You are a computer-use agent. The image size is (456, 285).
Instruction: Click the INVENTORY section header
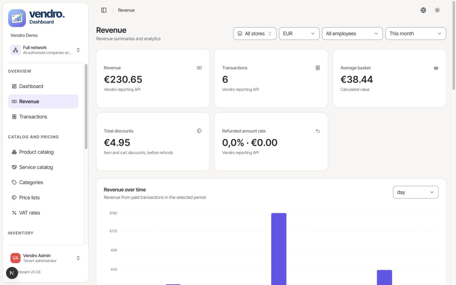click(x=20, y=233)
